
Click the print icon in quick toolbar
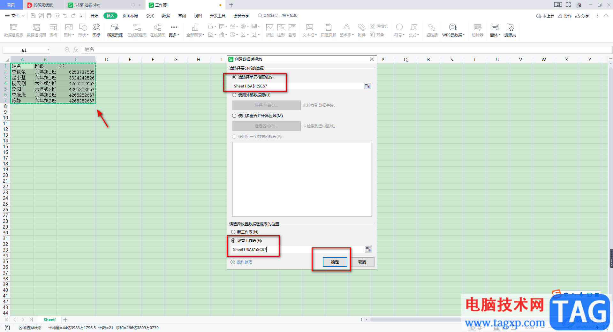click(49, 16)
